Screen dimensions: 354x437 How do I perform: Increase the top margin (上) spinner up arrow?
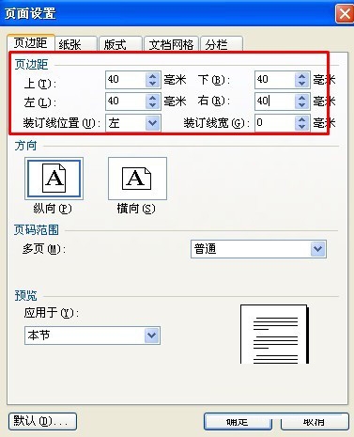click(x=153, y=76)
